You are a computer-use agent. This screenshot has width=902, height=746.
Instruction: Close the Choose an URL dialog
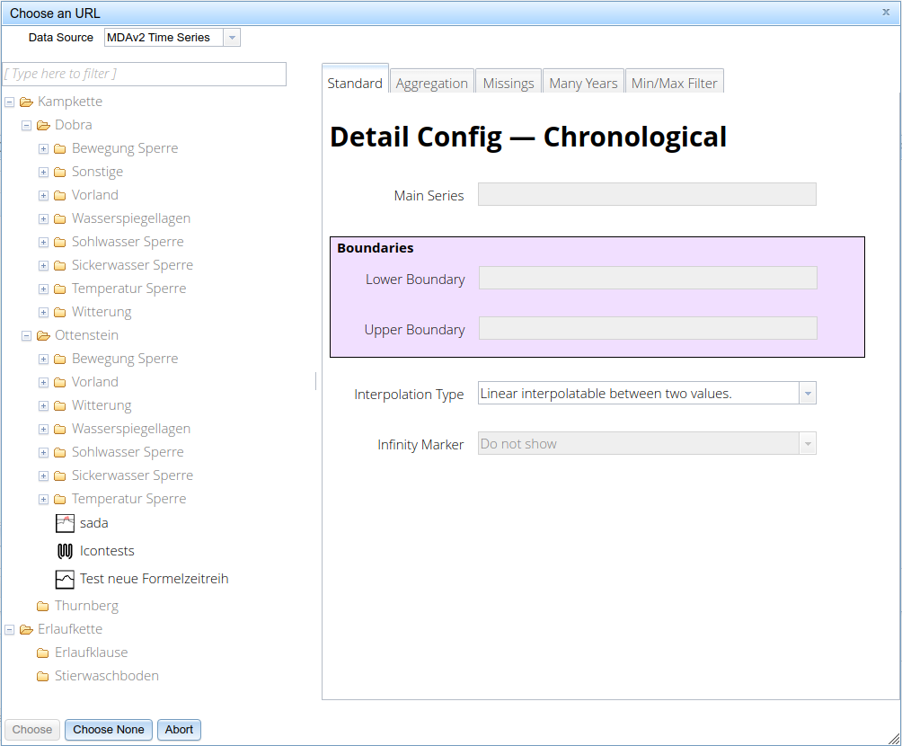[x=886, y=13]
